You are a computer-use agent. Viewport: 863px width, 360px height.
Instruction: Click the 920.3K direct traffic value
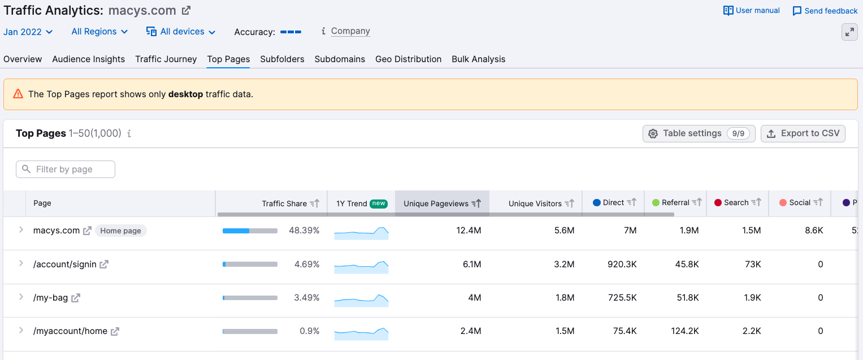click(x=621, y=264)
